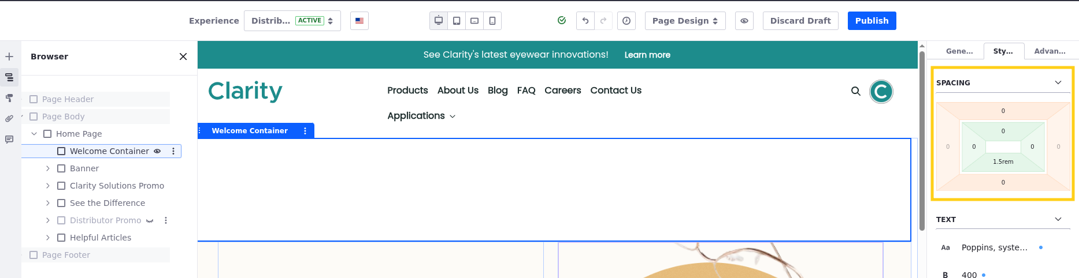Switch to the tablet viewport icon
Viewport: 1079px width, 278px height.
[457, 21]
